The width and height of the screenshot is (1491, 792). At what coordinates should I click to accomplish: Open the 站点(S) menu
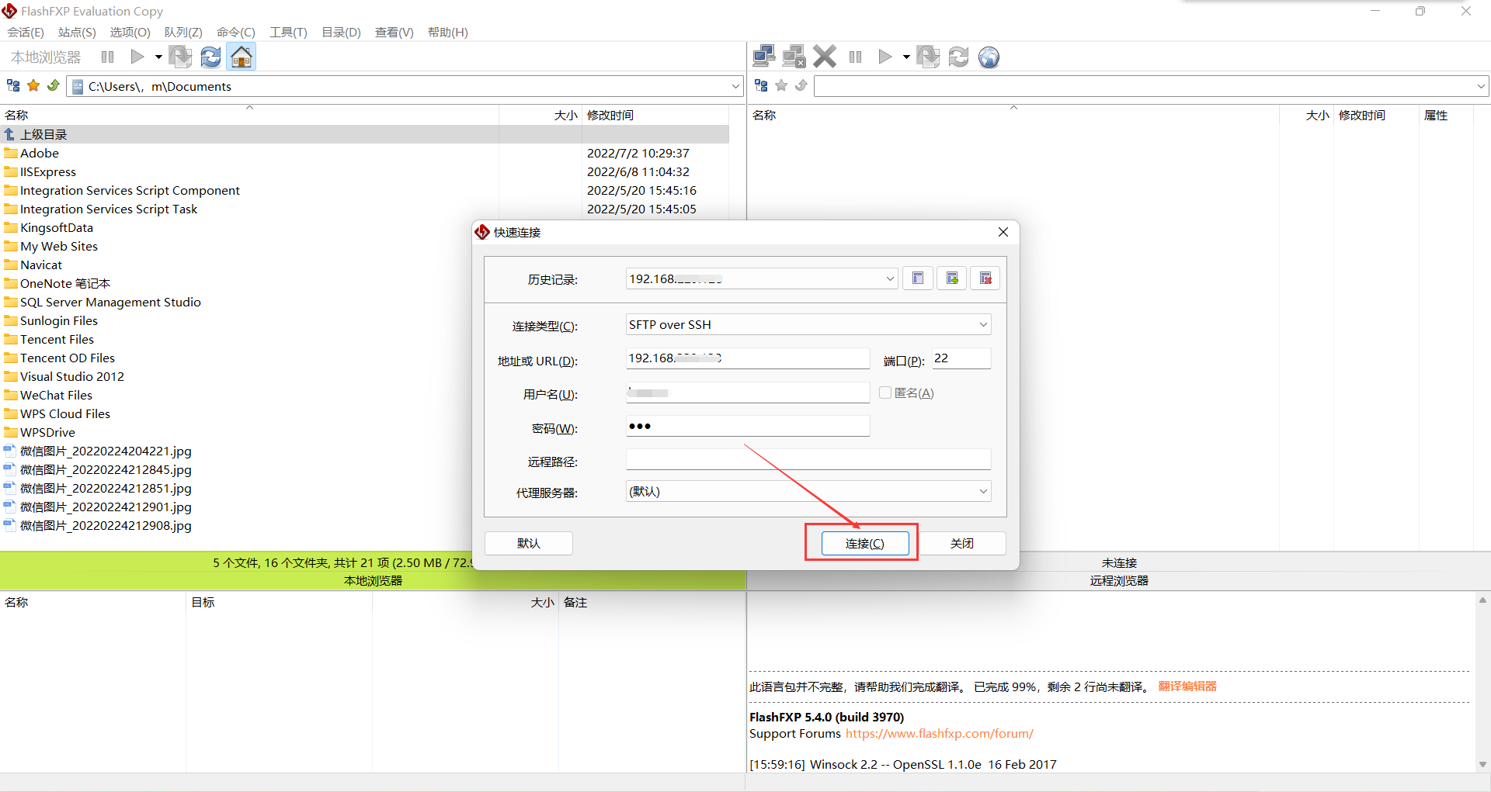[x=77, y=32]
